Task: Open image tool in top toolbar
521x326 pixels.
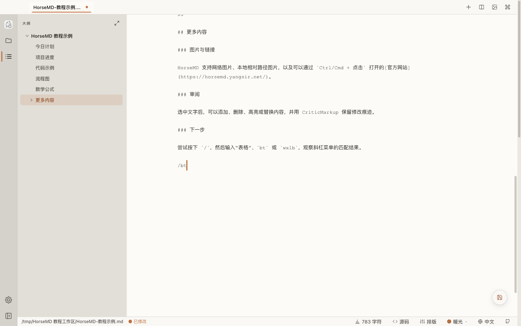Action: click(495, 7)
